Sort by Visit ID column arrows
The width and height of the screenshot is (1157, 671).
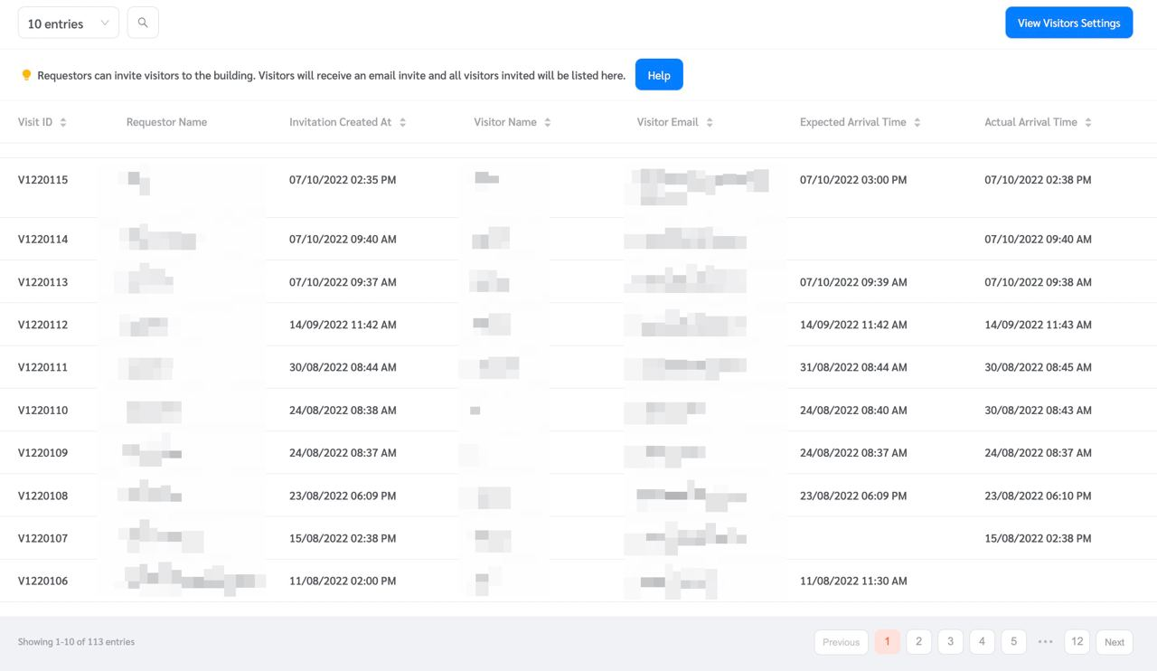pyautogui.click(x=63, y=122)
